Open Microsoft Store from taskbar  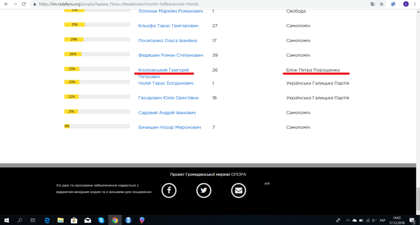point(74,220)
